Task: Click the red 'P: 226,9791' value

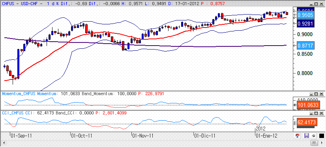Action: 151,94
